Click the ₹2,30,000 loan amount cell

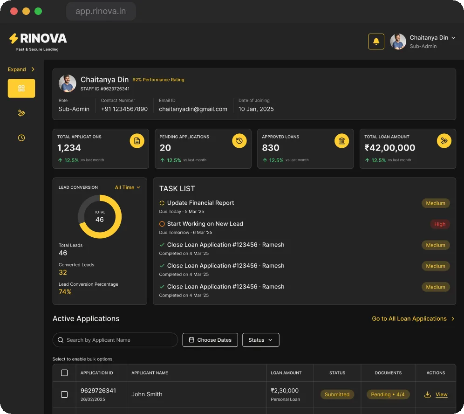click(x=285, y=391)
